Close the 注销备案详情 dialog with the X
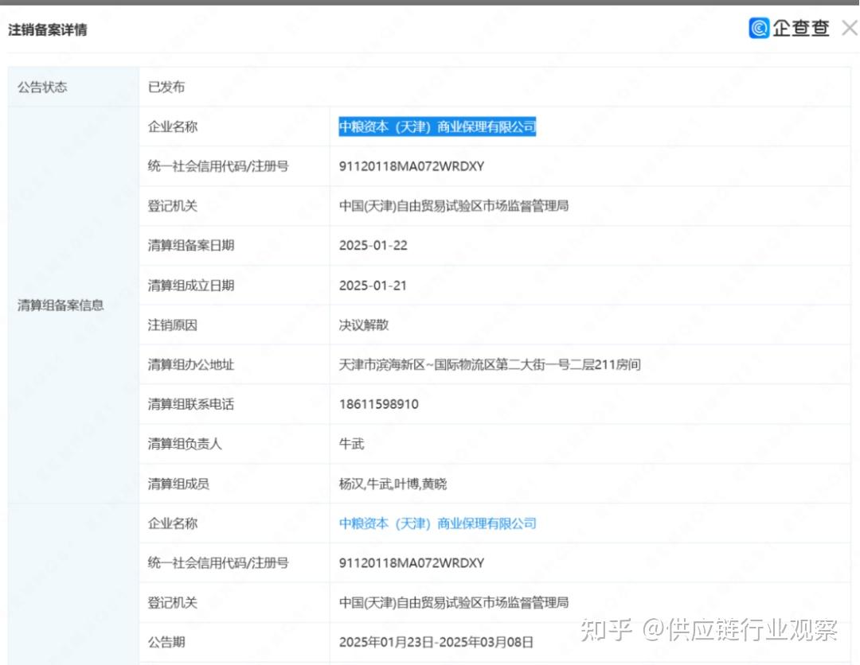Viewport: 860px width, 665px height. [850, 28]
